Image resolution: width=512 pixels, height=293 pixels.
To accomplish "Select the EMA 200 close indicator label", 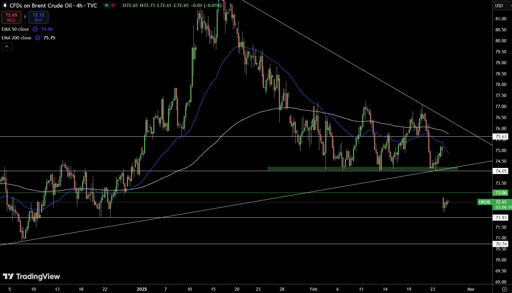I will pos(16,38).
